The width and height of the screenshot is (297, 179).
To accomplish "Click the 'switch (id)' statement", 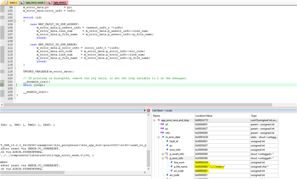I will click(32, 18).
